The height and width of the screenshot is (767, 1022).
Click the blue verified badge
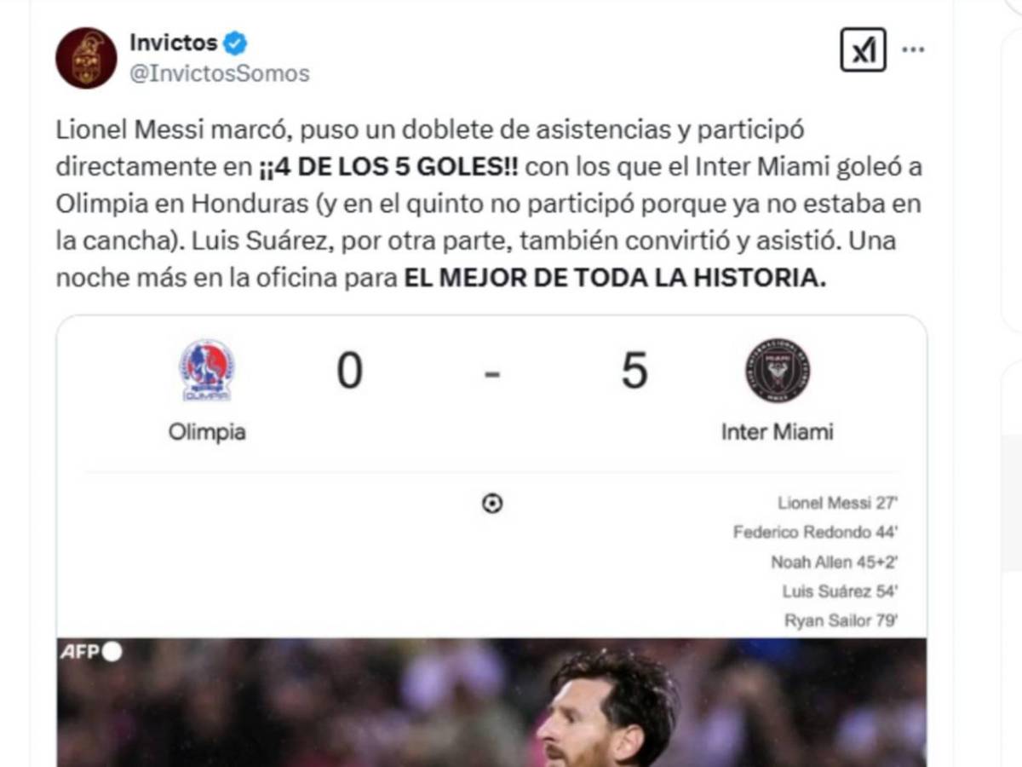pos(235,42)
